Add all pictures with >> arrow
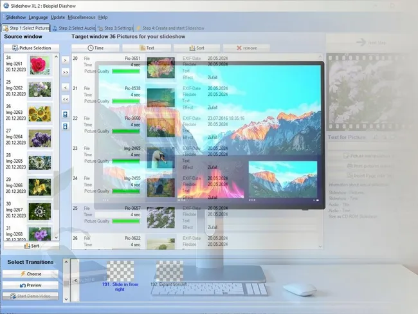Viewport: 418px width, 314px height. tap(66, 72)
